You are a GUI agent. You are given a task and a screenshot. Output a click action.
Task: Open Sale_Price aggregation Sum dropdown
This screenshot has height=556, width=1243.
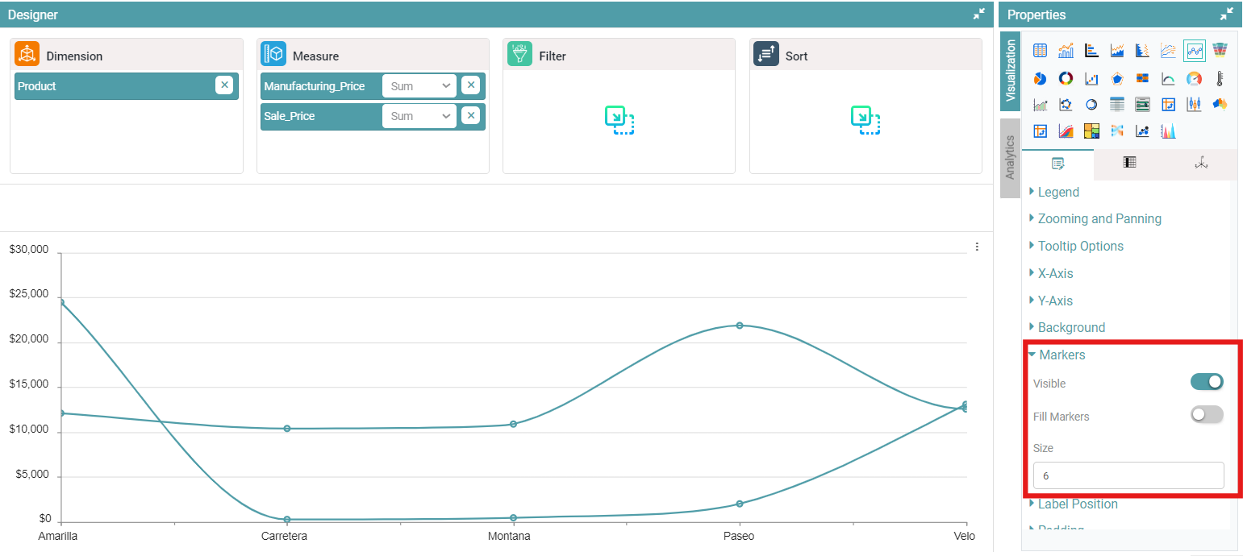419,116
